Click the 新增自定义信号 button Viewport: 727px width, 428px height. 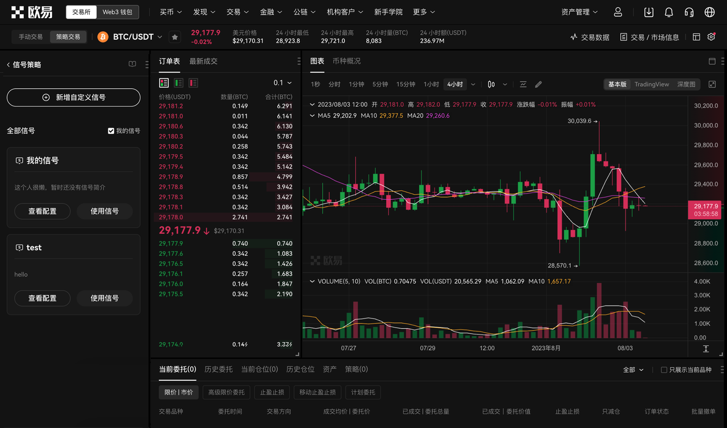(x=73, y=98)
